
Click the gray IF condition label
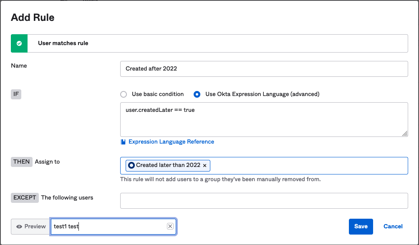pos(16,94)
